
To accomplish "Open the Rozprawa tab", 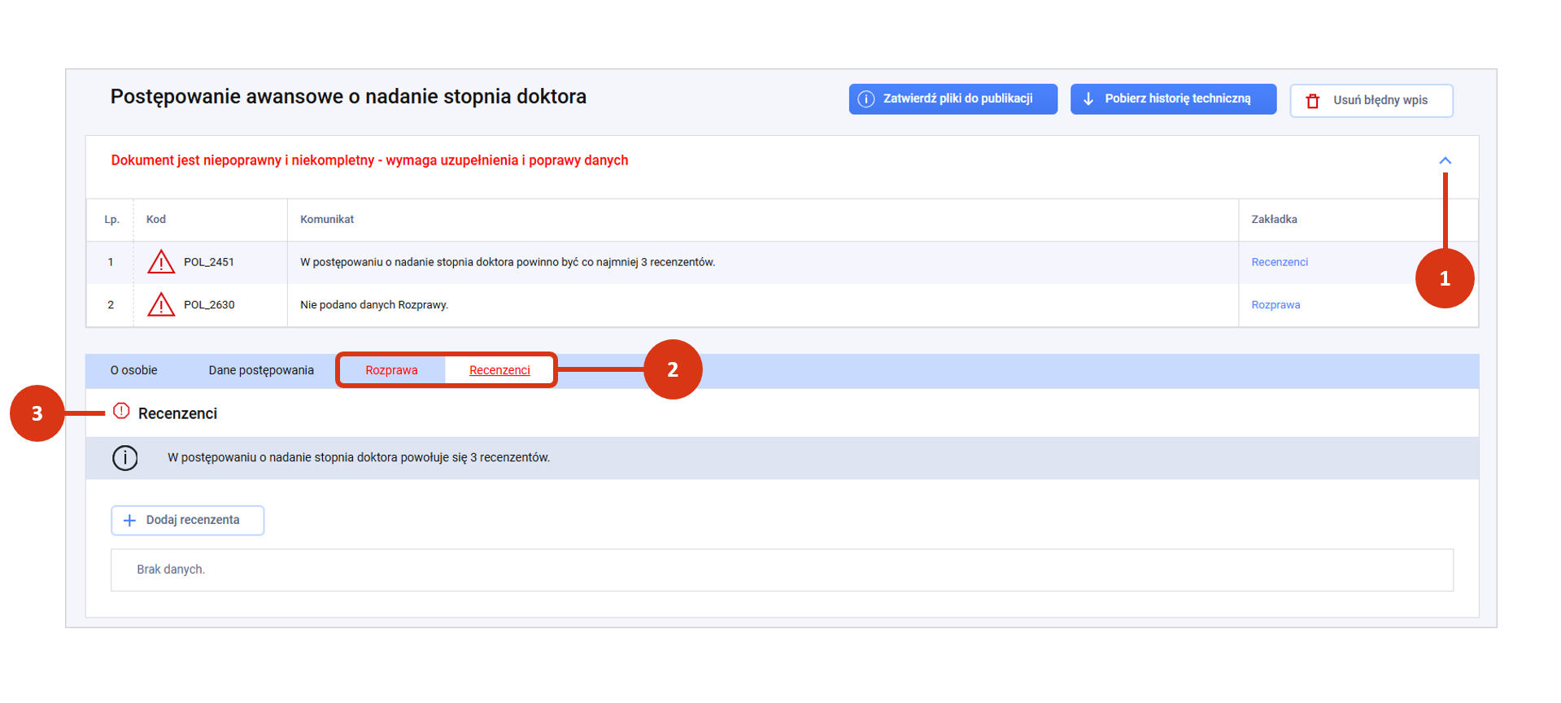I will (391, 370).
